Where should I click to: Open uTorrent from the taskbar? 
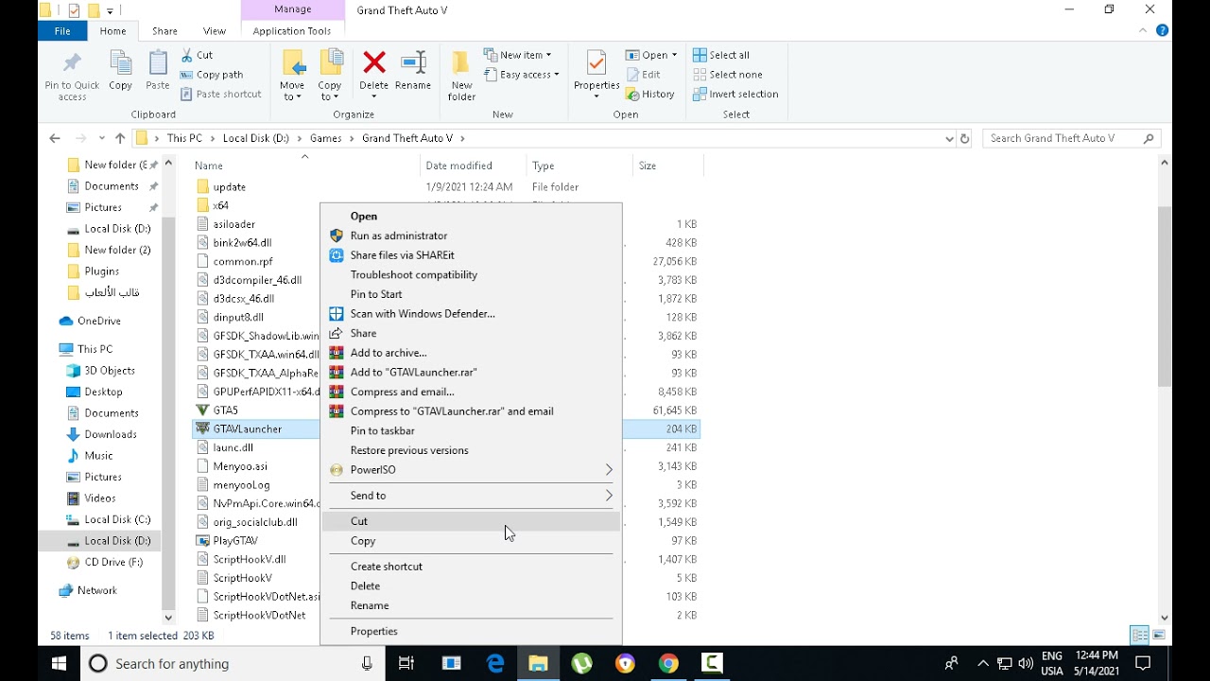[581, 664]
